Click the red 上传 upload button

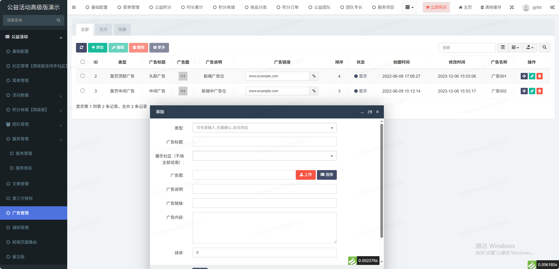[x=306, y=175]
